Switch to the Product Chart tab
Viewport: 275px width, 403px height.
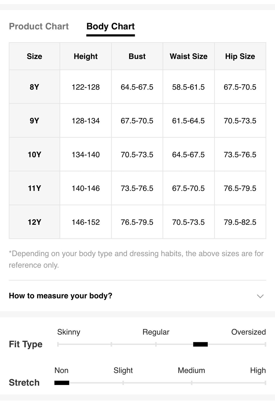[39, 26]
